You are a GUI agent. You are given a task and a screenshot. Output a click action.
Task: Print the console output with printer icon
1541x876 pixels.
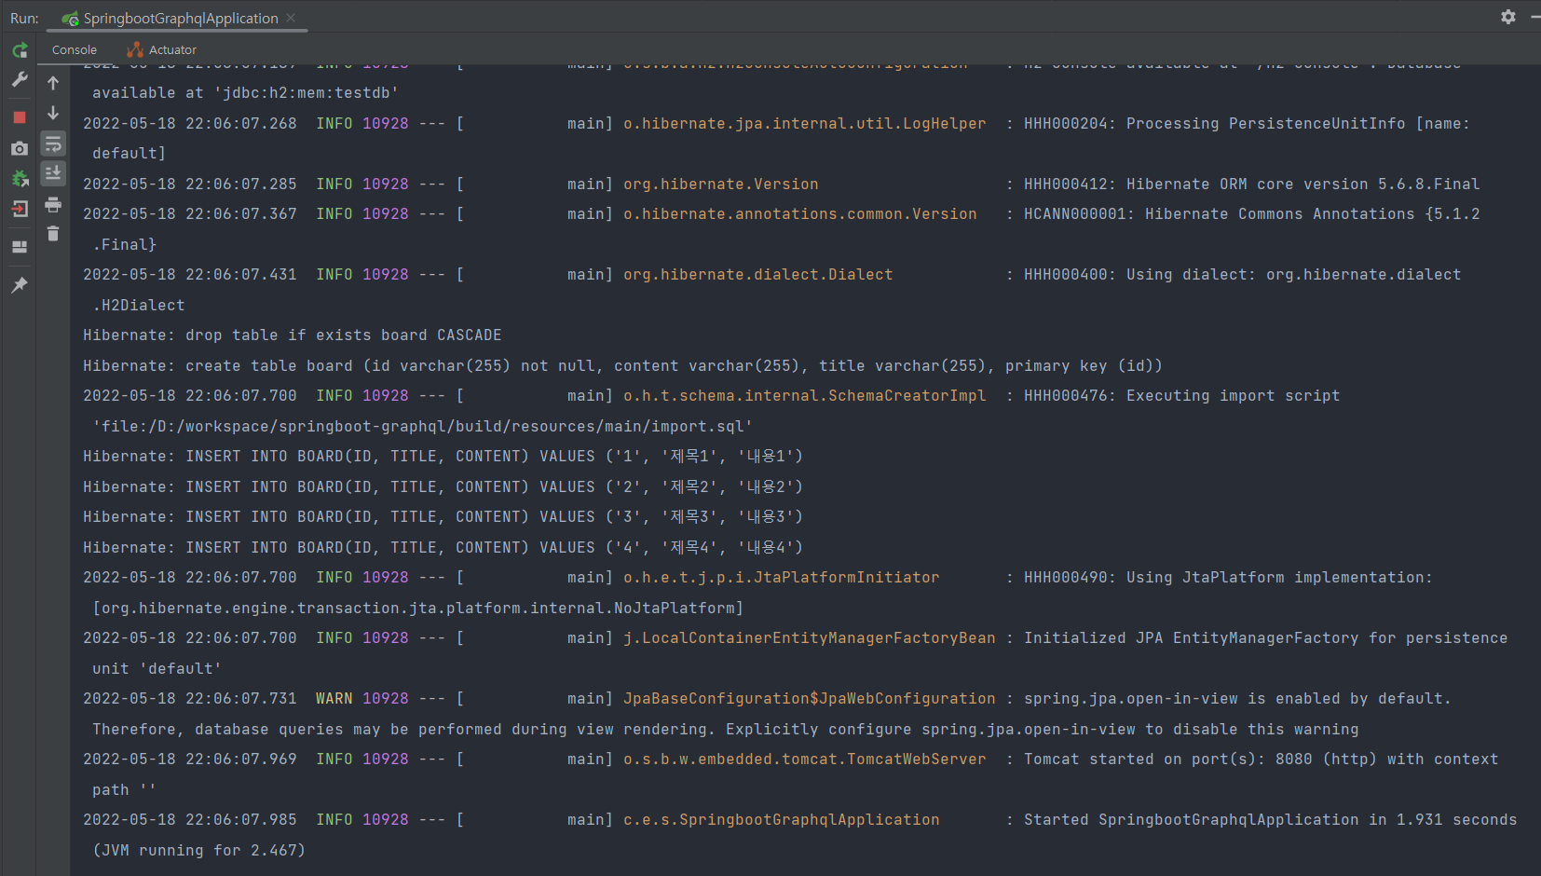53,204
